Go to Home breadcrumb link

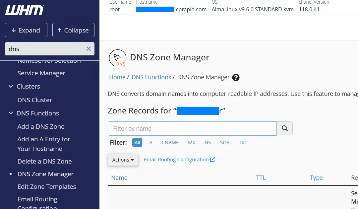coord(117,77)
